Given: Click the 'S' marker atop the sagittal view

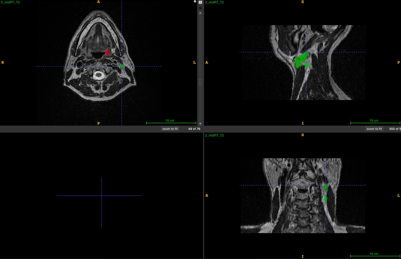Looking at the screenshot, I should coord(303,2).
